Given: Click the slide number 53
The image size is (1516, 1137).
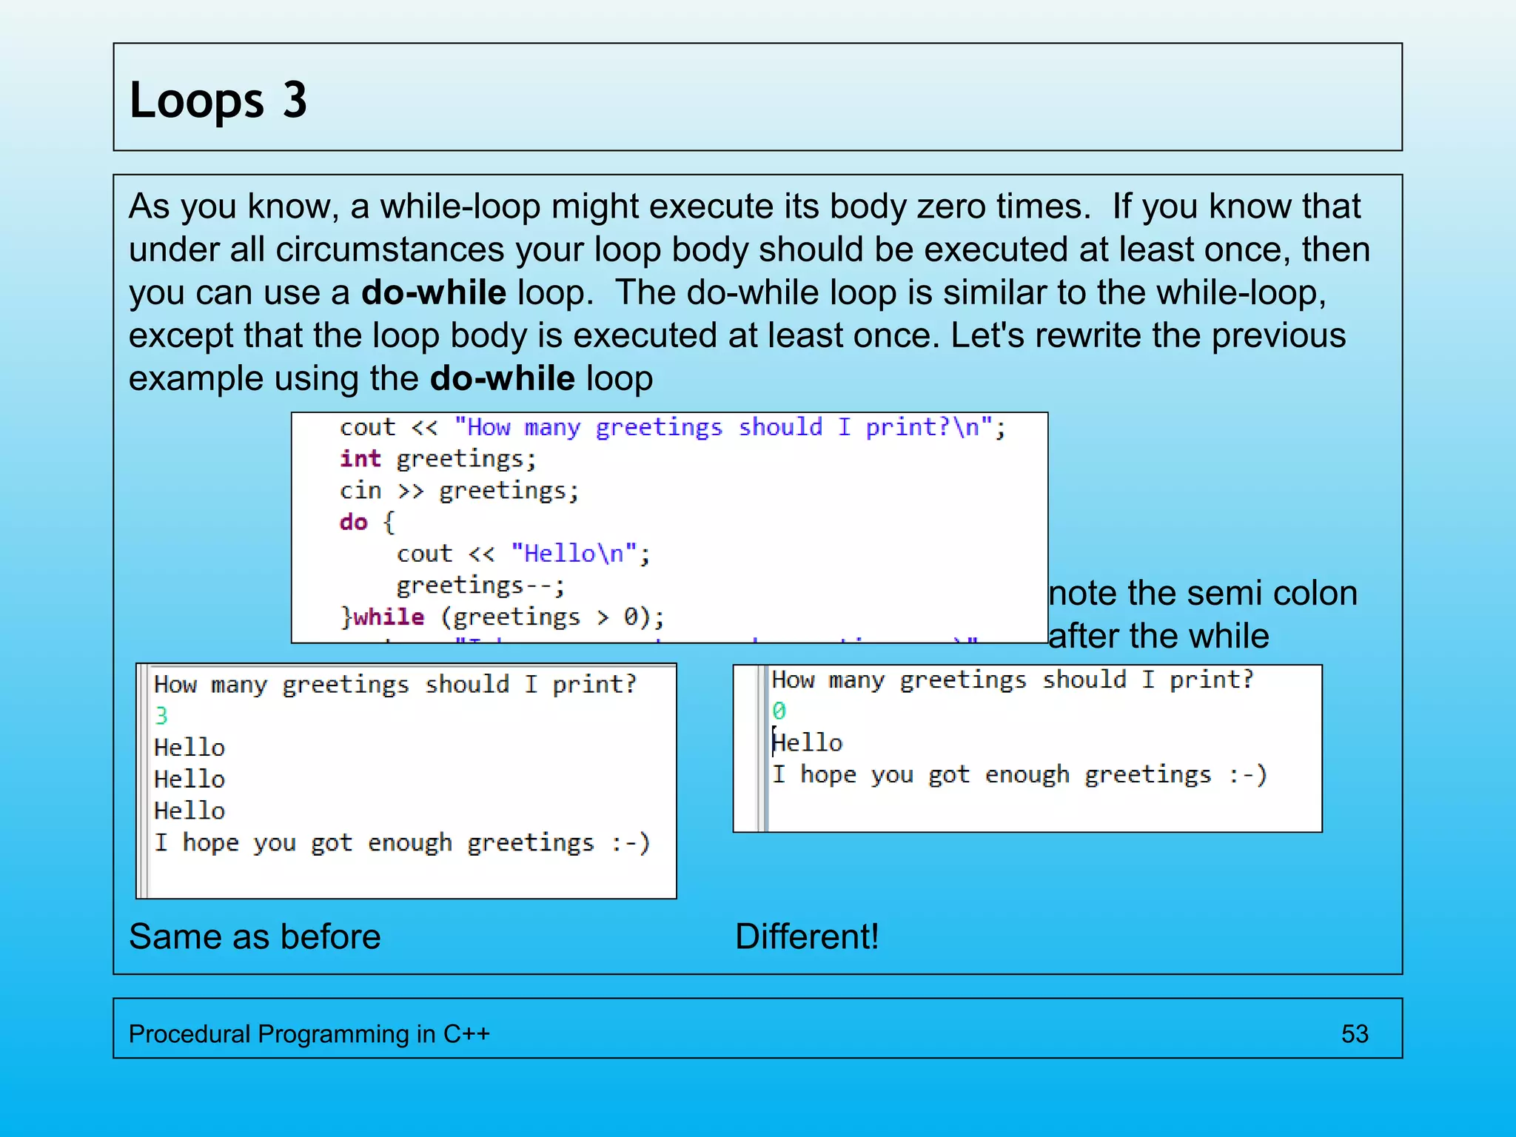Looking at the screenshot, I should point(1355,1033).
